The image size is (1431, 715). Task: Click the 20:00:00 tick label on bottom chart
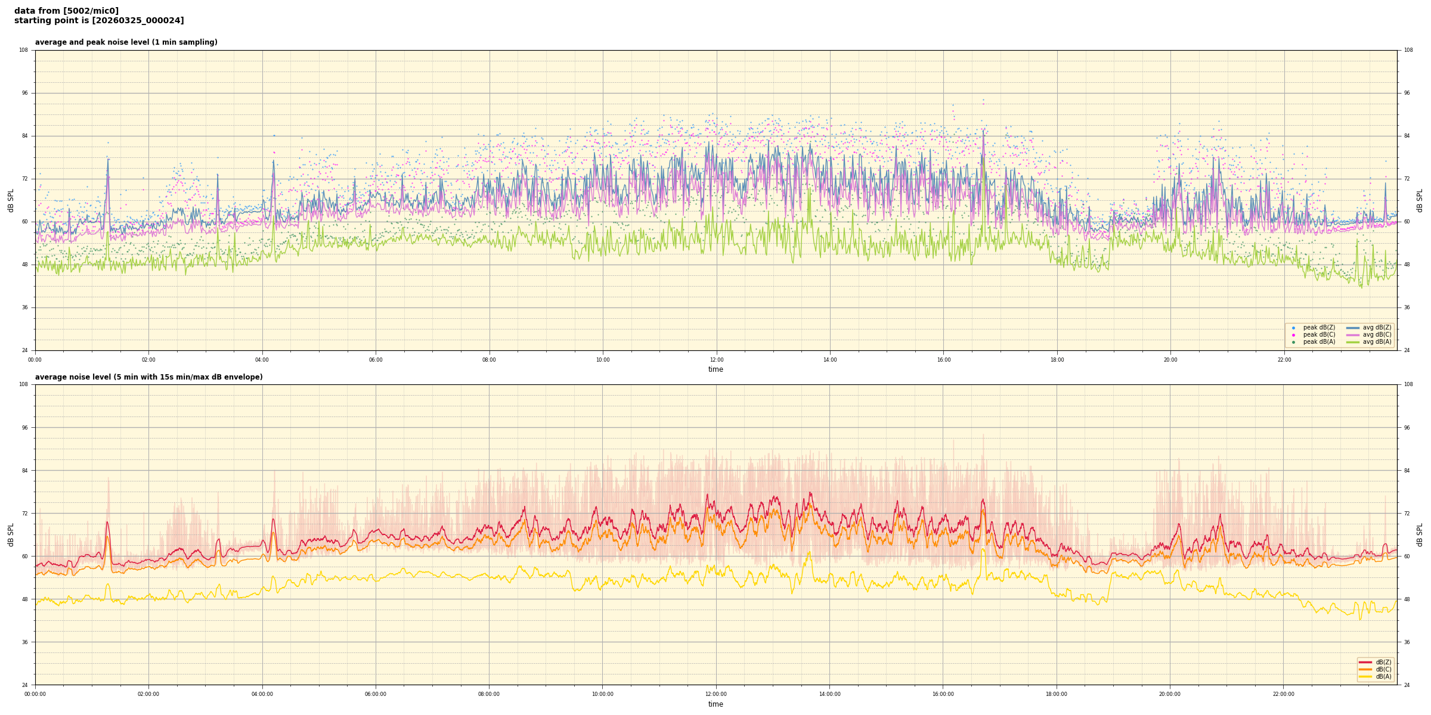1170,694
